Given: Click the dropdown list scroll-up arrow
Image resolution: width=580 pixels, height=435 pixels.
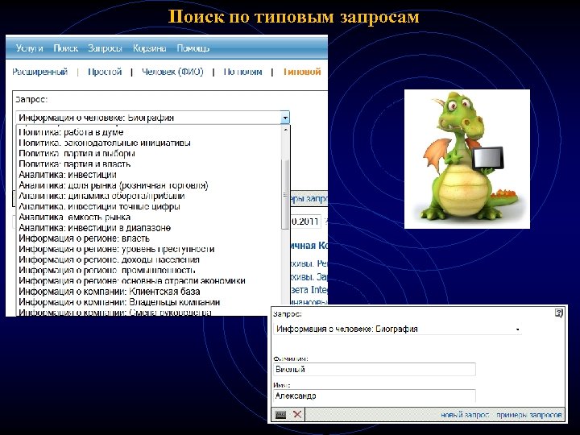Looking at the screenshot, I should (x=285, y=130).
